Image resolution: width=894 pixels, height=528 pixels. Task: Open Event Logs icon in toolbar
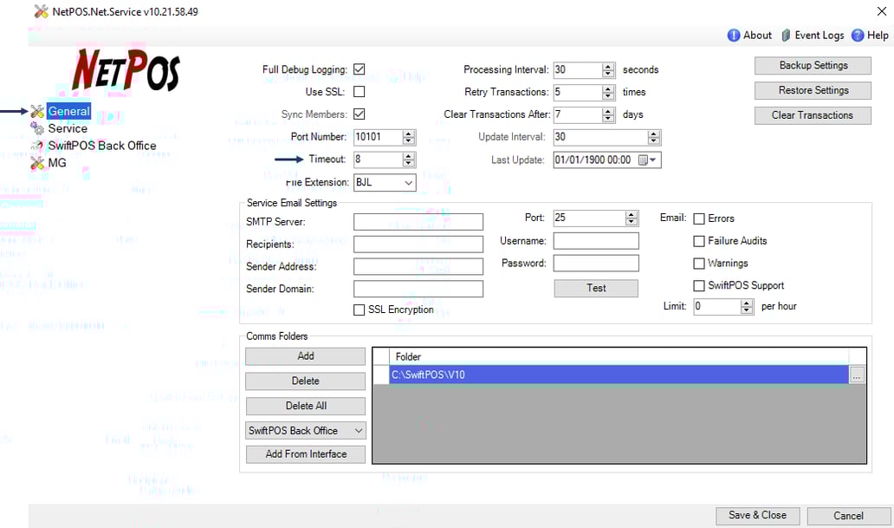coord(786,36)
